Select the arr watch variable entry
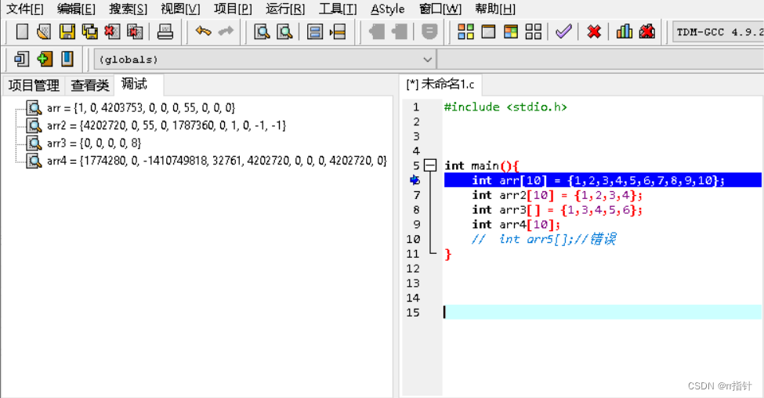 141,107
